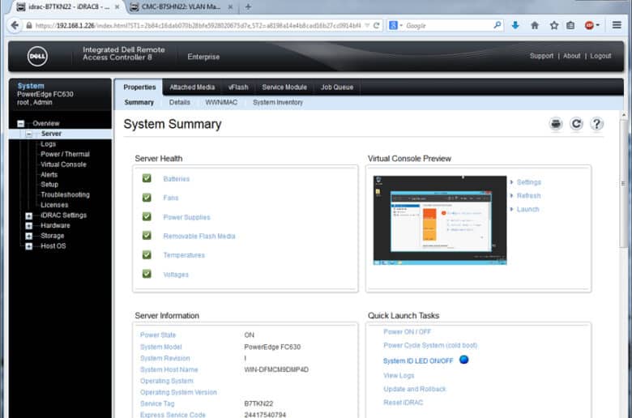Viewport: 632px width, 418px height.
Task: Click the padlock site security icon
Action: 29,25
